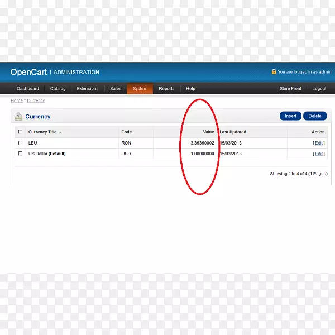This screenshot has height=335, width=335.
Task: Click the ADMINISTRATION header text
Action: point(76,72)
